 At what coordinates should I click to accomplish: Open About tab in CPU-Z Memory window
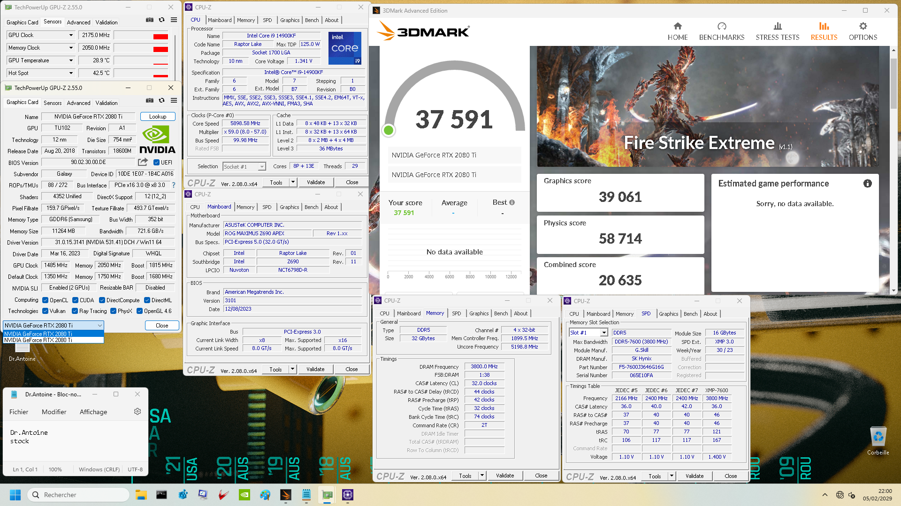tap(520, 313)
